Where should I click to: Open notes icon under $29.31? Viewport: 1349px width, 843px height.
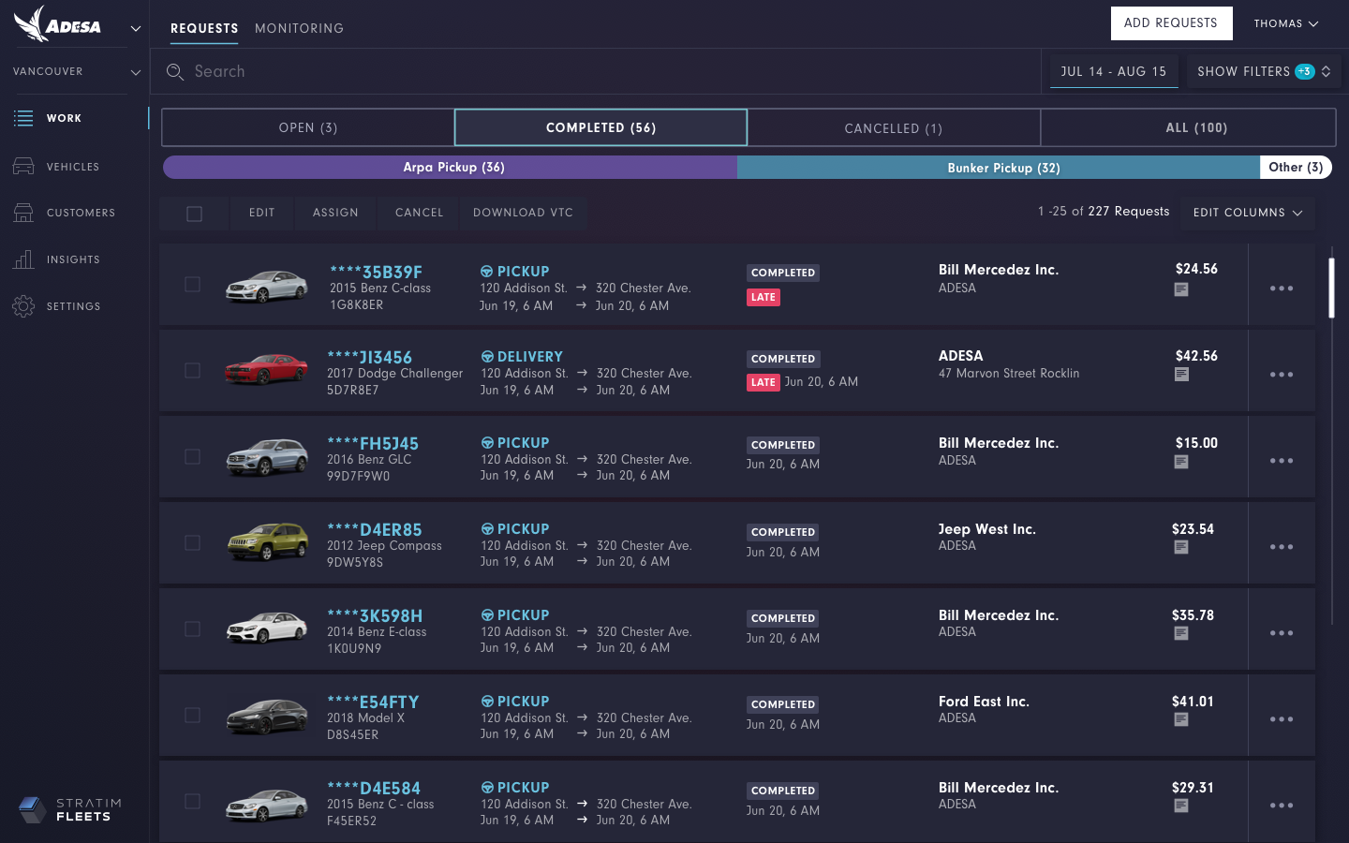pos(1181,806)
